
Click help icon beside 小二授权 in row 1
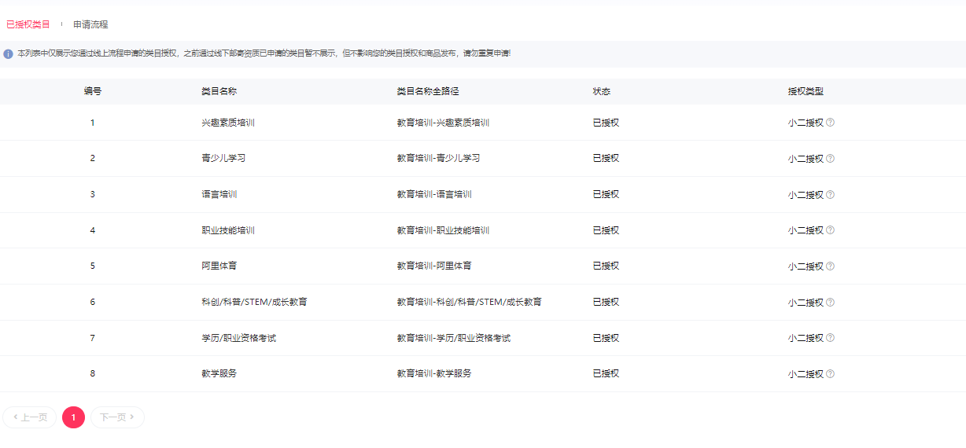point(830,123)
